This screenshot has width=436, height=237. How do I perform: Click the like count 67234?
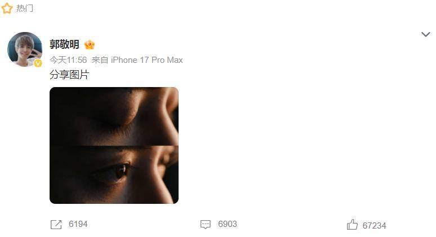(374, 226)
